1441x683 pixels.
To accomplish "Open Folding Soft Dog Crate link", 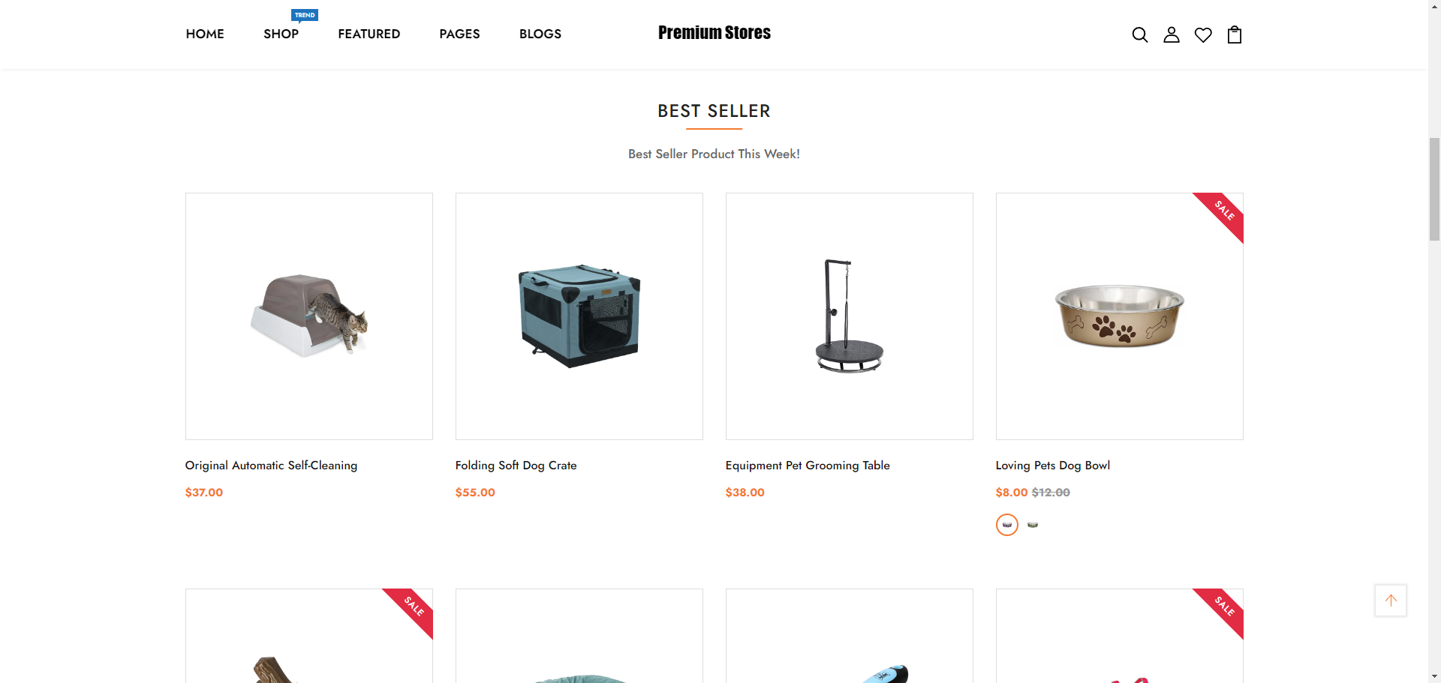I will click(x=516, y=466).
